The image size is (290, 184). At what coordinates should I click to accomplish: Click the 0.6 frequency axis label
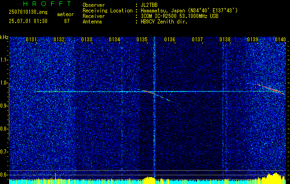(4, 175)
